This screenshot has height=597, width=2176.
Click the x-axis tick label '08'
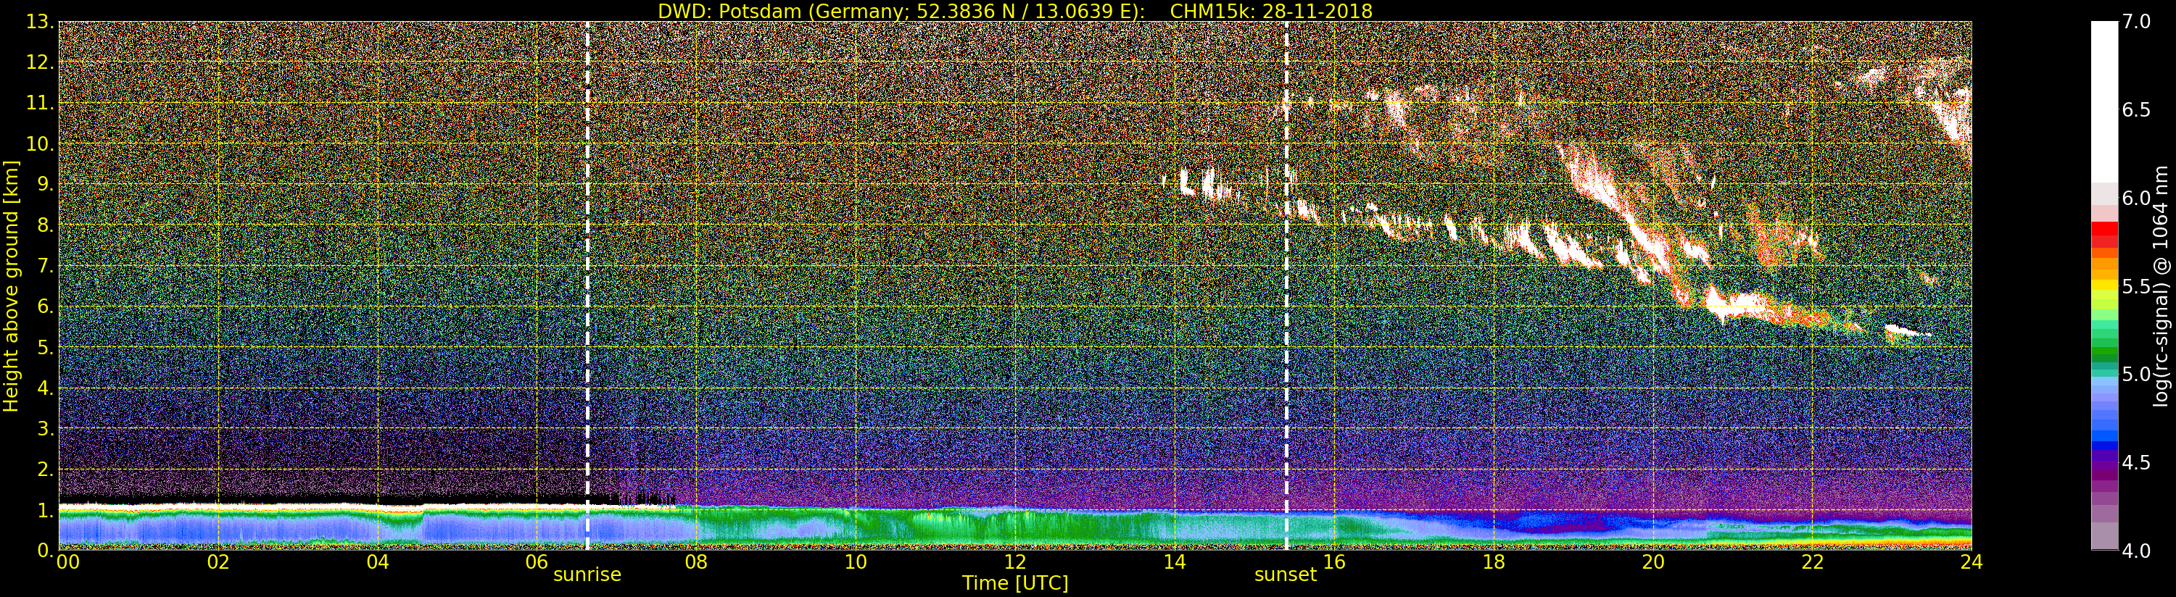[x=696, y=562]
